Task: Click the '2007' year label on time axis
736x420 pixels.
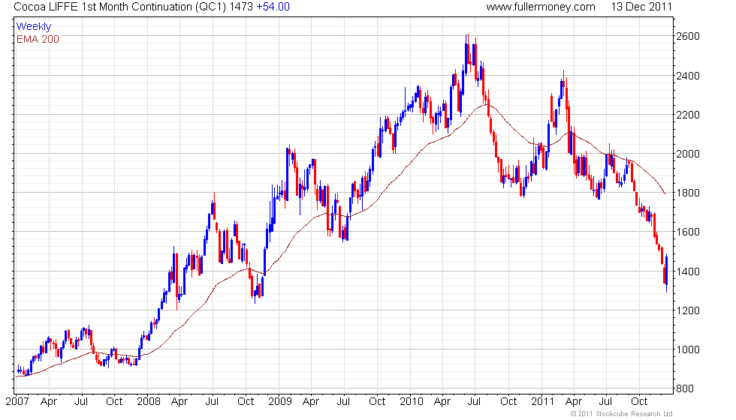Action: click(17, 402)
